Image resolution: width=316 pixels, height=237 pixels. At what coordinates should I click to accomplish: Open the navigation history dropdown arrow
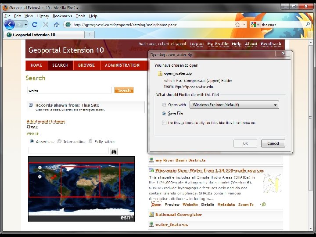coord(26,25)
